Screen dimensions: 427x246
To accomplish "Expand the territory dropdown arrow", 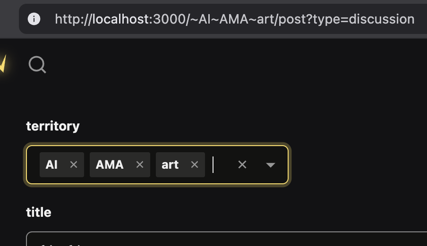I will (x=271, y=164).
